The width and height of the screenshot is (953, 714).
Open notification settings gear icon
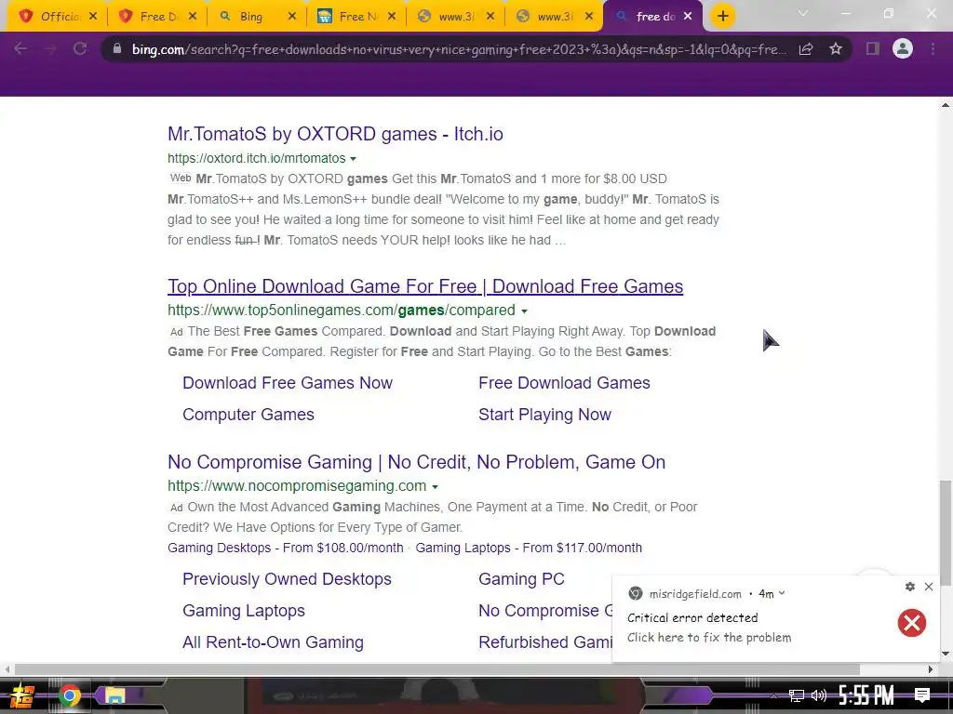coord(910,587)
